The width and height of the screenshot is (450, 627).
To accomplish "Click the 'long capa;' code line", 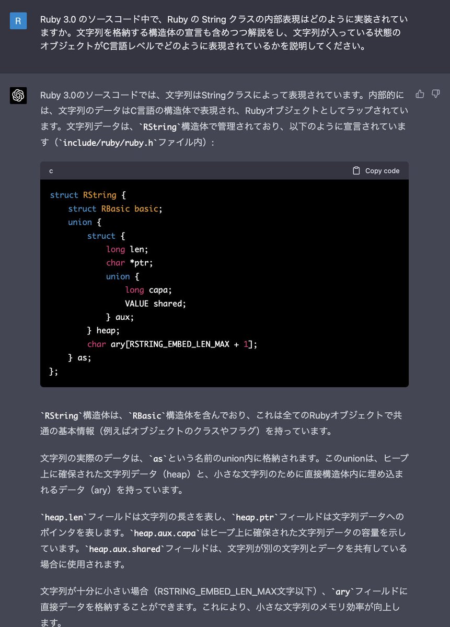I will [148, 290].
